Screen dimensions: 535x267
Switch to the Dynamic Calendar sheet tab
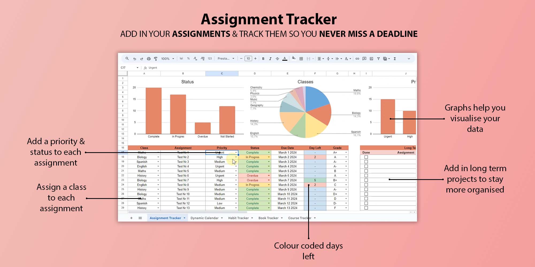coord(204,218)
